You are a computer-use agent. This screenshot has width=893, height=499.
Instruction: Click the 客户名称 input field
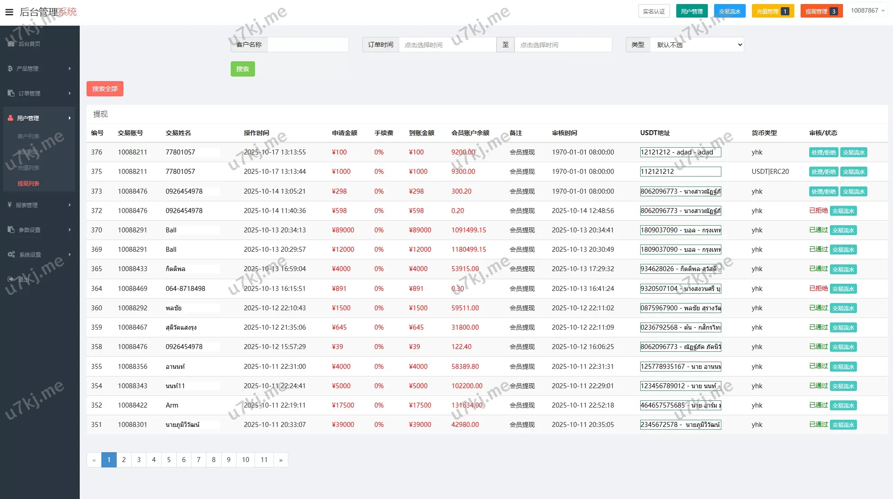click(307, 45)
